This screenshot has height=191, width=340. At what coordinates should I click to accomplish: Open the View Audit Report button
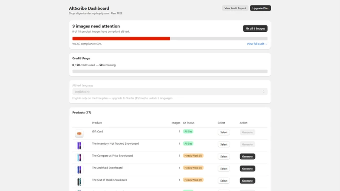[x=235, y=8]
